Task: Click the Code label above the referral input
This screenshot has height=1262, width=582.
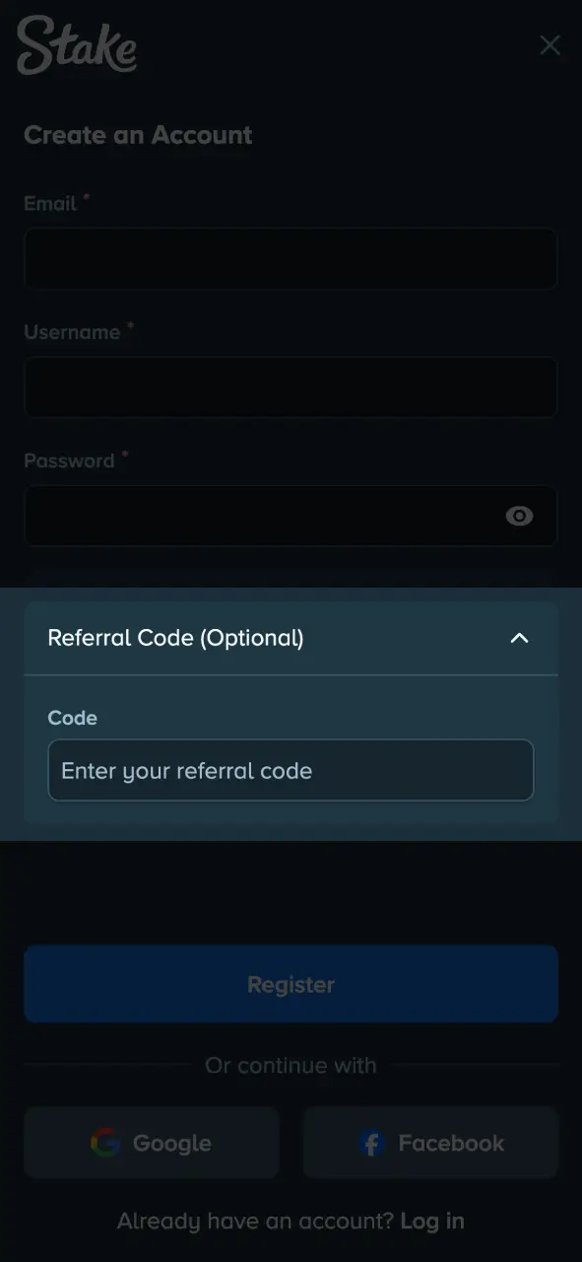Action: click(x=72, y=718)
